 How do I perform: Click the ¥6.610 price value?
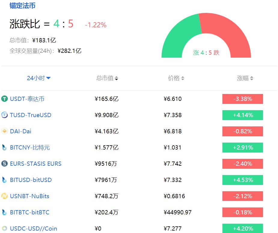173,99
